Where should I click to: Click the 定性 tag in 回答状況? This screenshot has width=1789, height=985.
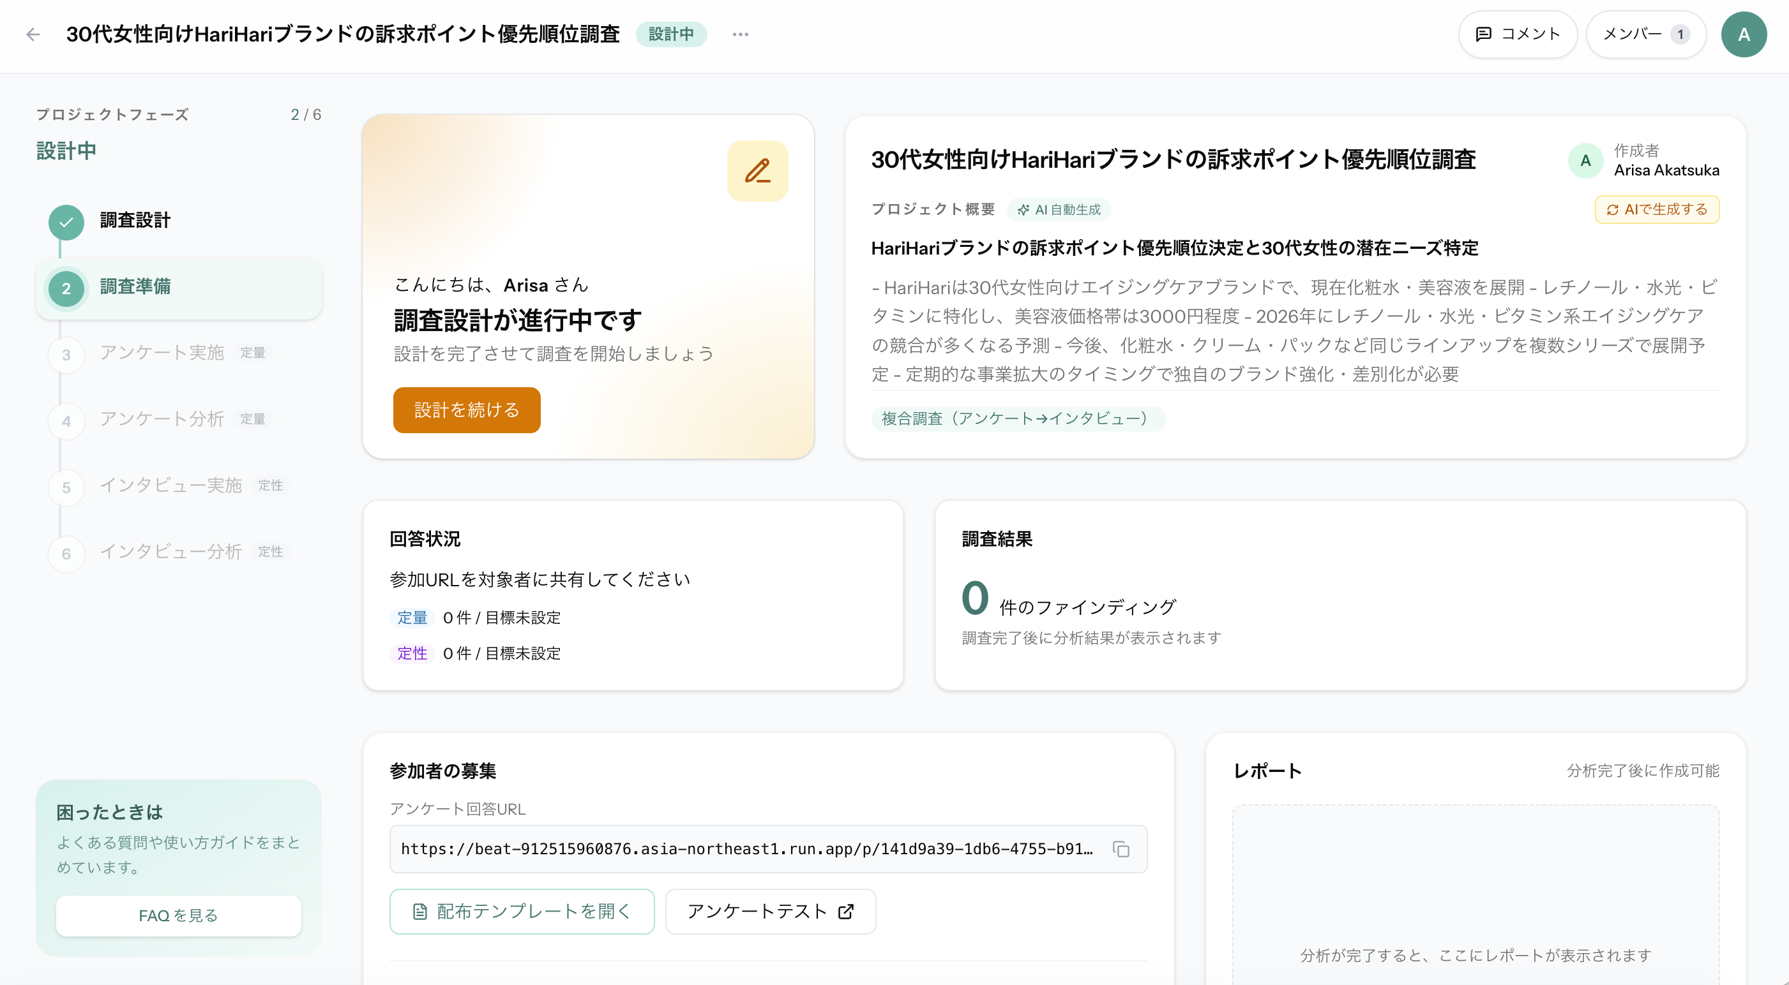tap(412, 653)
